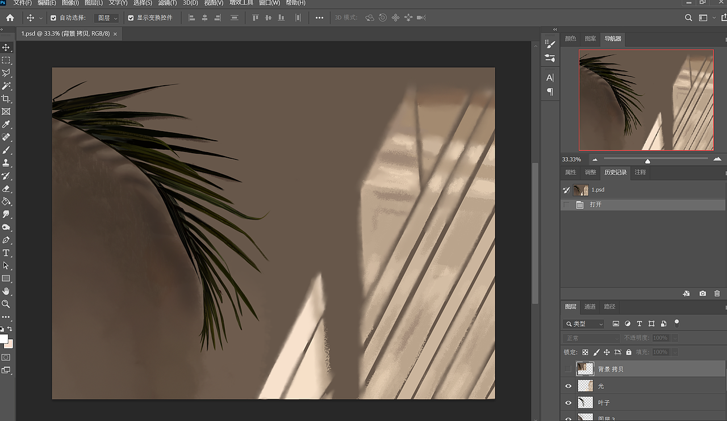Set the foreground color swatch
727x421 pixels.
[3, 339]
